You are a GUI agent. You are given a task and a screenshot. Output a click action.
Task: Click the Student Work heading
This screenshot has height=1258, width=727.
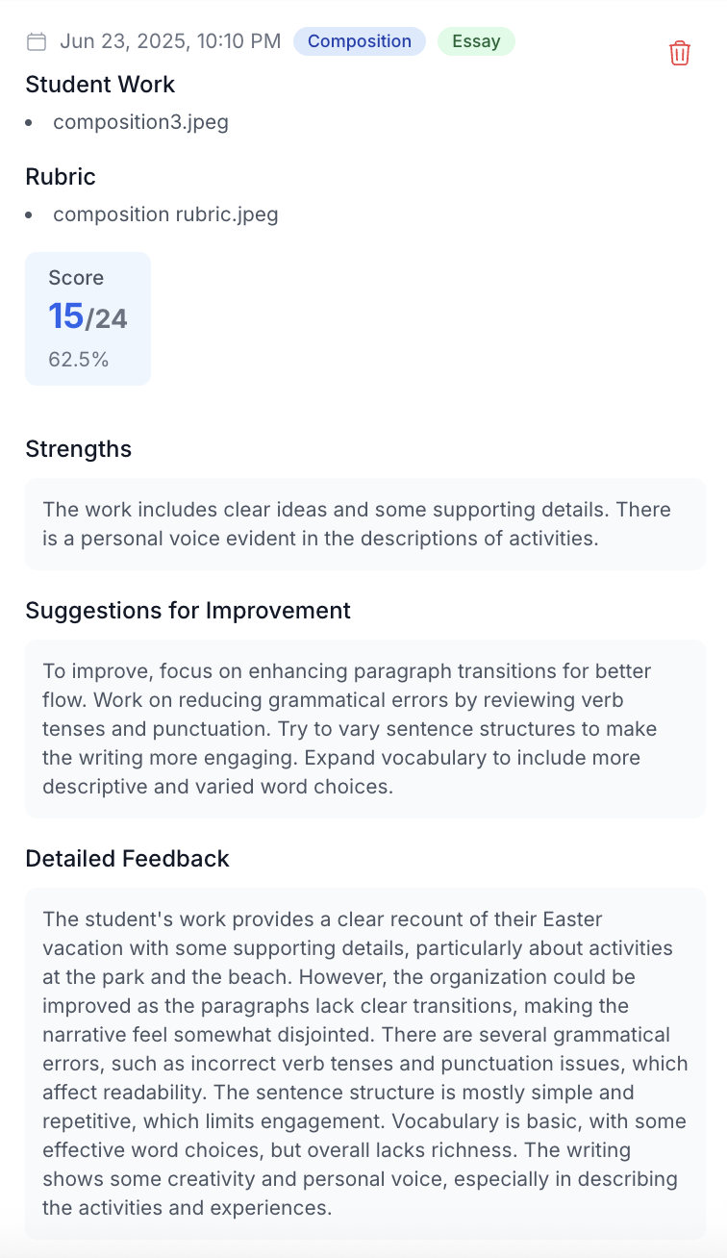click(x=100, y=85)
